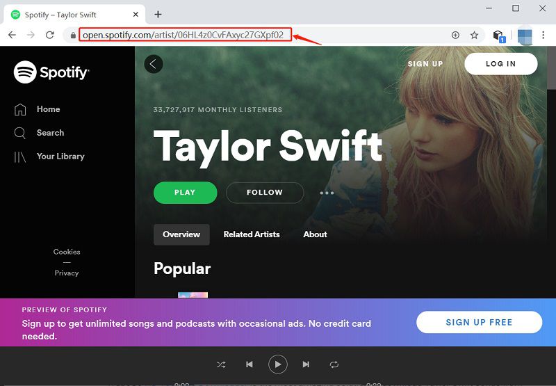Screen dimensions: 556x386
Task: Play Taylor Swift with green PLAY button
Action: click(185, 193)
